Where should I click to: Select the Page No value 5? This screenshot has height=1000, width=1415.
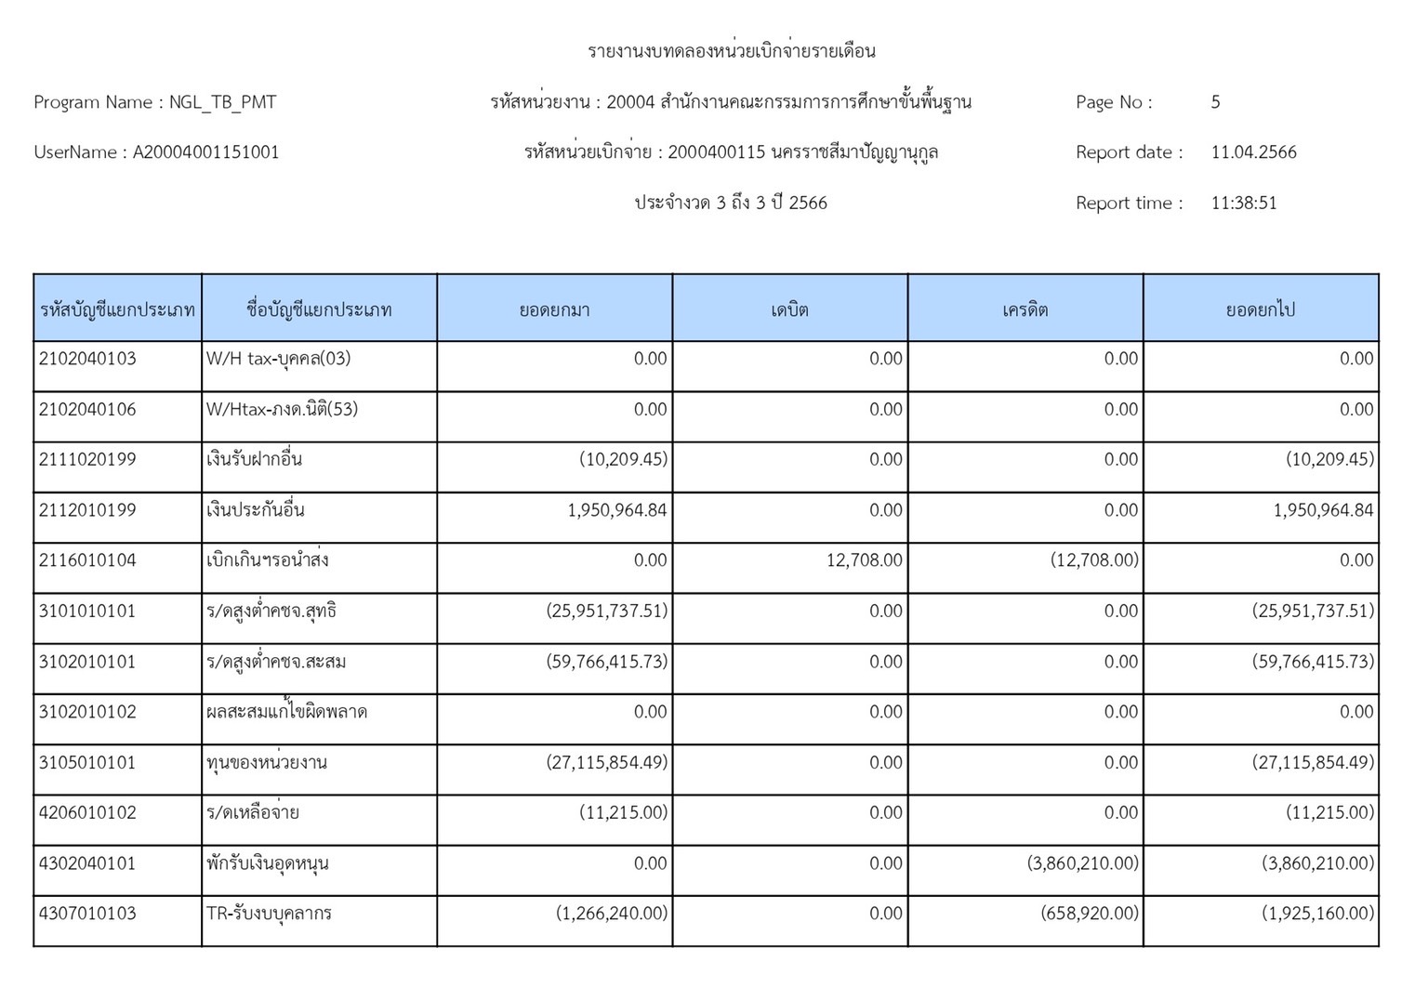tap(1215, 102)
